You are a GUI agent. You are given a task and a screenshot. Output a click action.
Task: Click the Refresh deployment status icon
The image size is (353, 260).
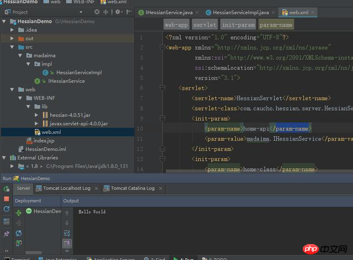click(19, 232)
